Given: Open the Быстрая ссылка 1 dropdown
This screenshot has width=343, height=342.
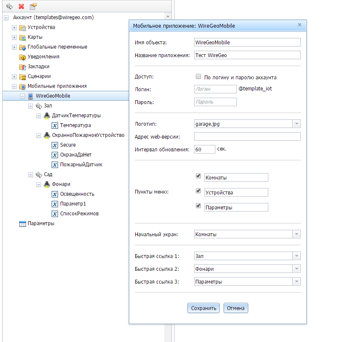Looking at the screenshot, I should click(x=296, y=256).
